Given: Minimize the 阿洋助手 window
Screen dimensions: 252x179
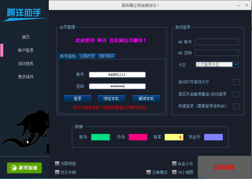Looking at the screenshot, I should click(x=239, y=6).
